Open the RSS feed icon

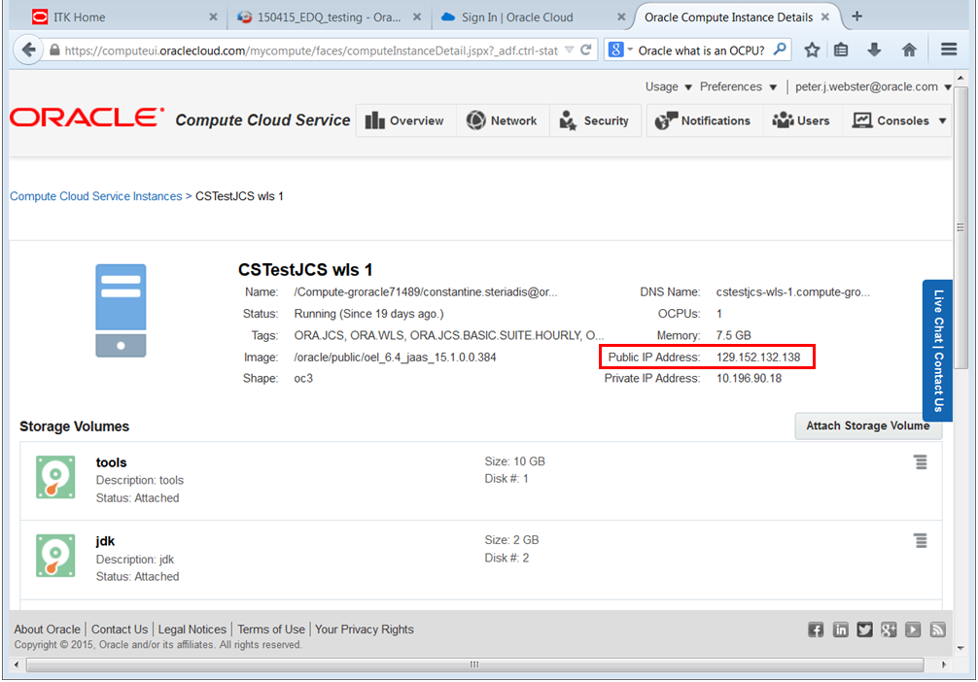pyautogui.click(x=937, y=630)
